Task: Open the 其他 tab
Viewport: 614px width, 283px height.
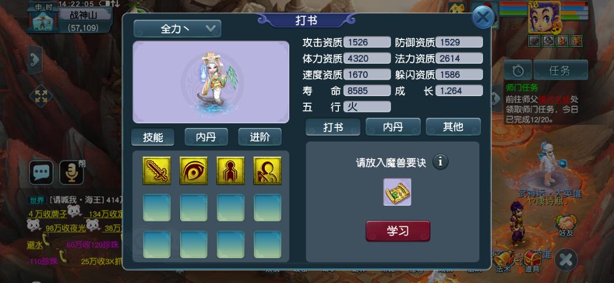Action: (453, 127)
